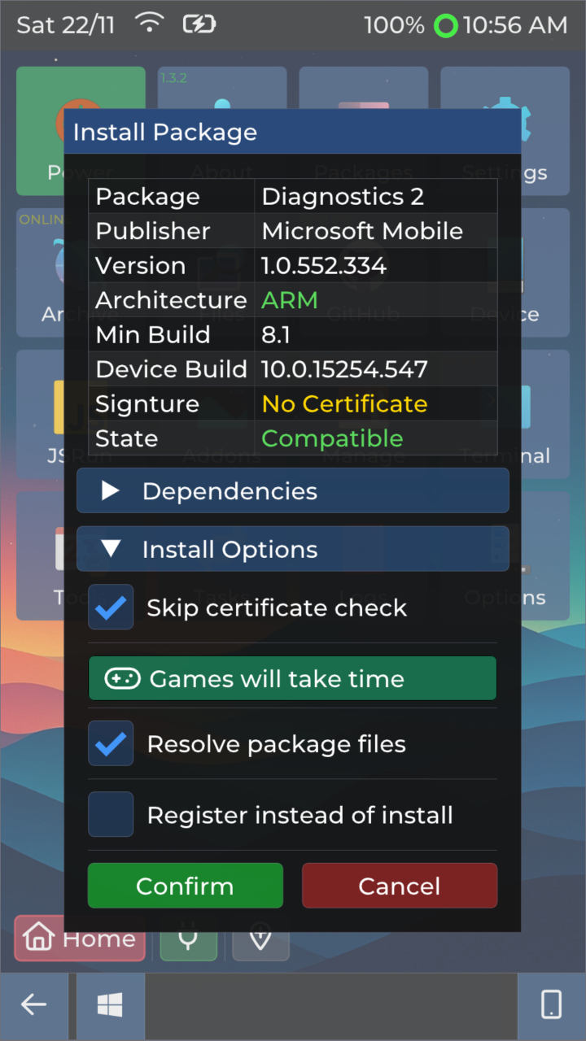
Task: Select the Diagnostics 2 package name
Action: [343, 197]
